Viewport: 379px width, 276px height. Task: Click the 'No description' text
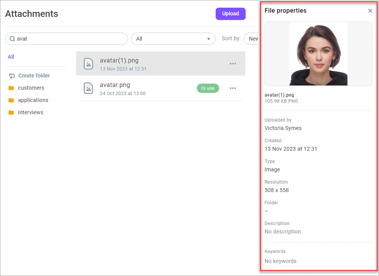tap(283, 232)
